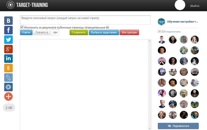Share the page on Facebook
The image size is (207, 130).
click(9, 30)
